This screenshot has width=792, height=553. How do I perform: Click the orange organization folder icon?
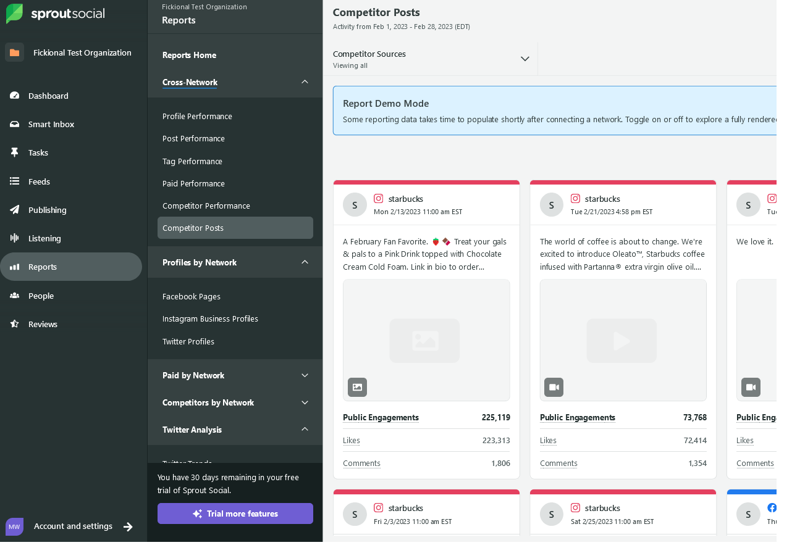pos(15,52)
